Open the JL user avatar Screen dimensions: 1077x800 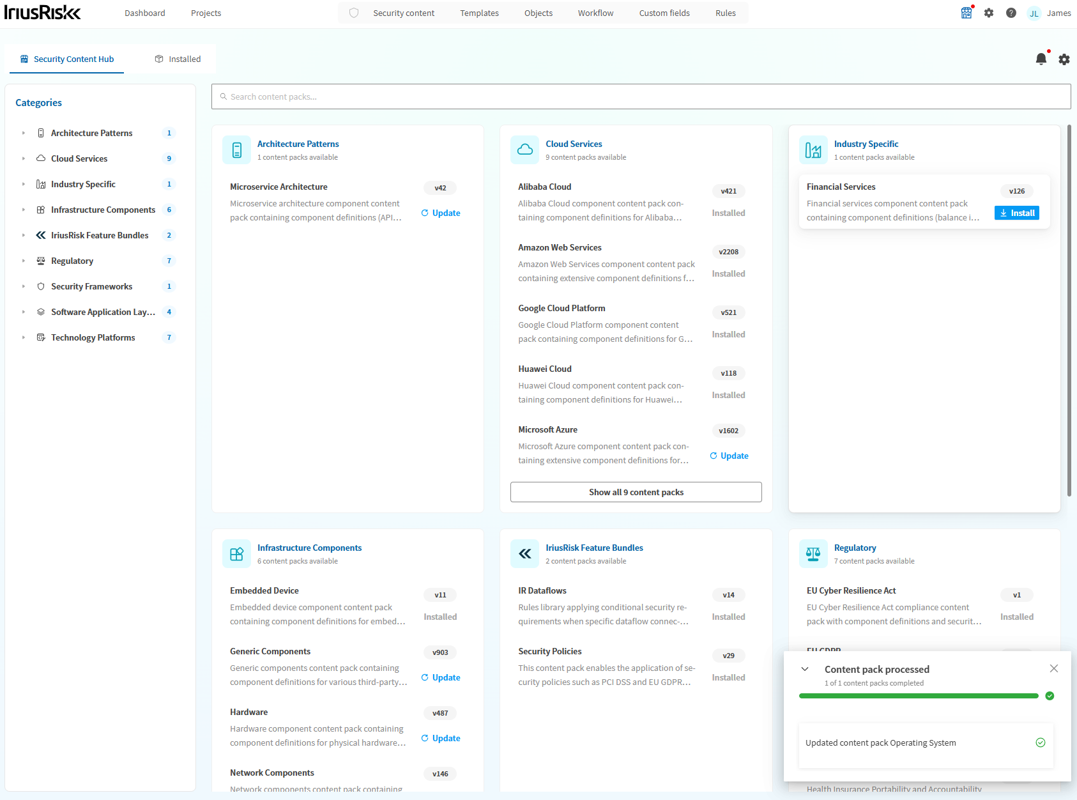coord(1034,13)
